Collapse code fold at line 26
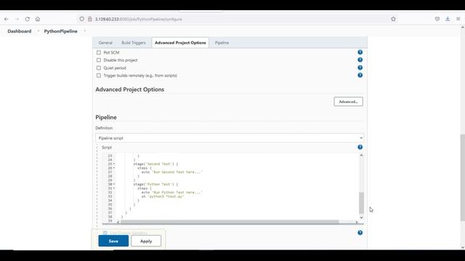 click(x=114, y=168)
